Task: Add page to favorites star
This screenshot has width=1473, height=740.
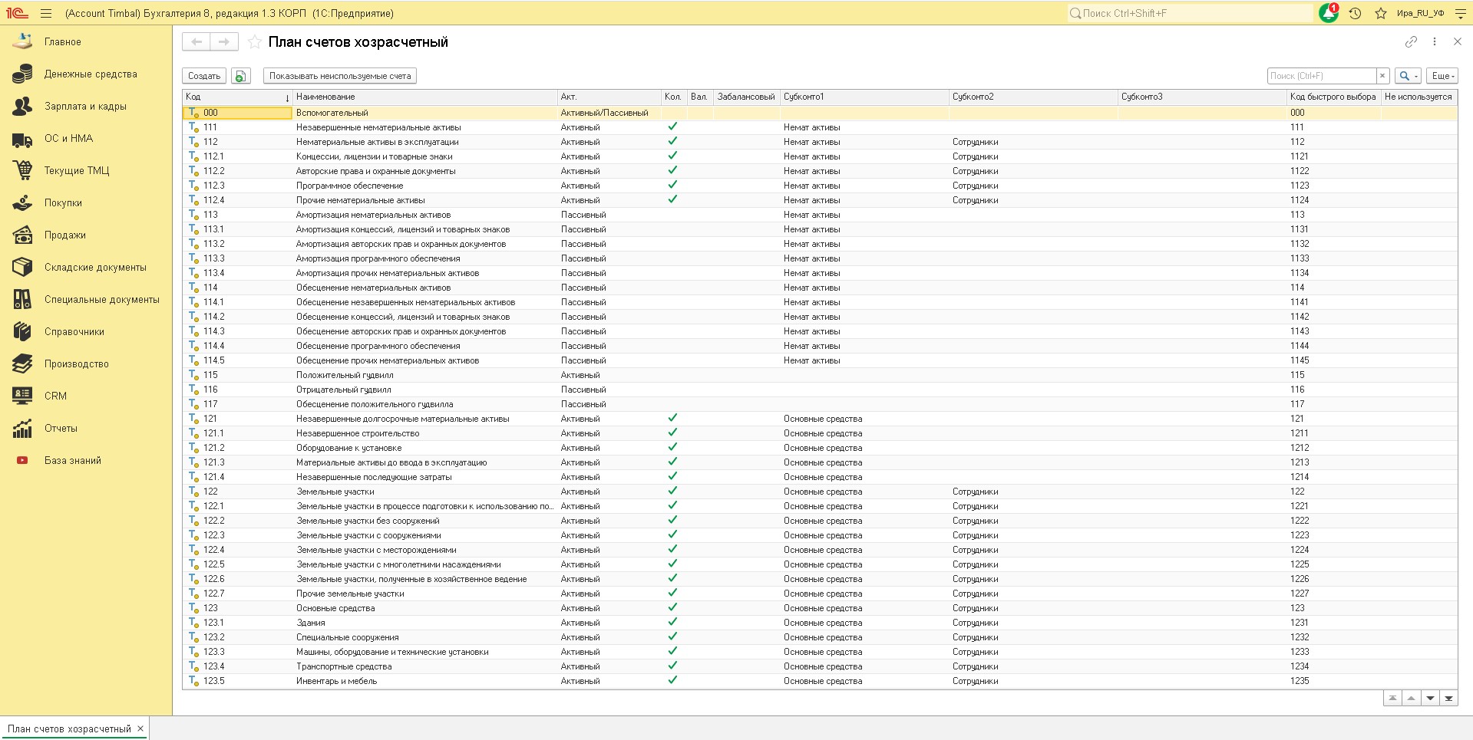Action: tap(254, 42)
